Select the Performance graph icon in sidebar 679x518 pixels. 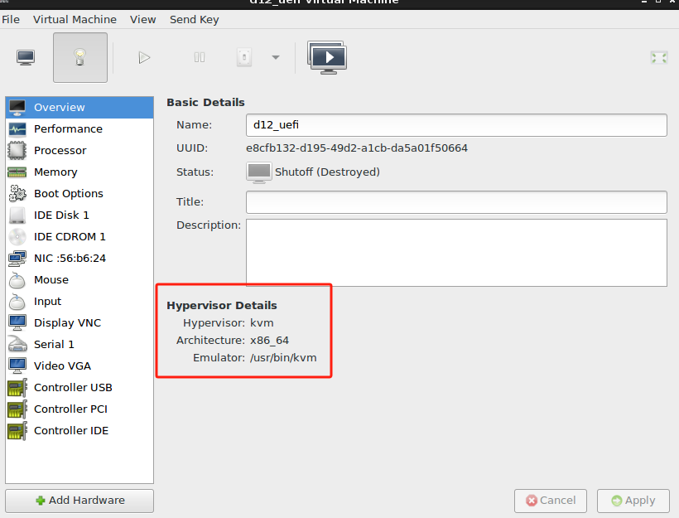point(17,128)
